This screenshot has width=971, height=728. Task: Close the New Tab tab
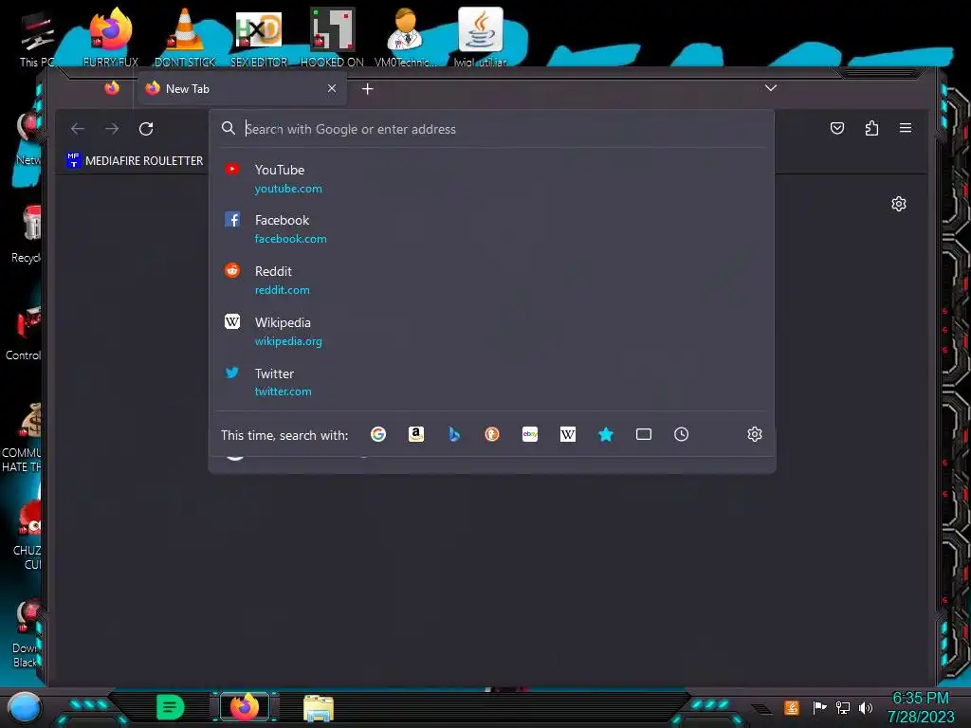click(332, 88)
